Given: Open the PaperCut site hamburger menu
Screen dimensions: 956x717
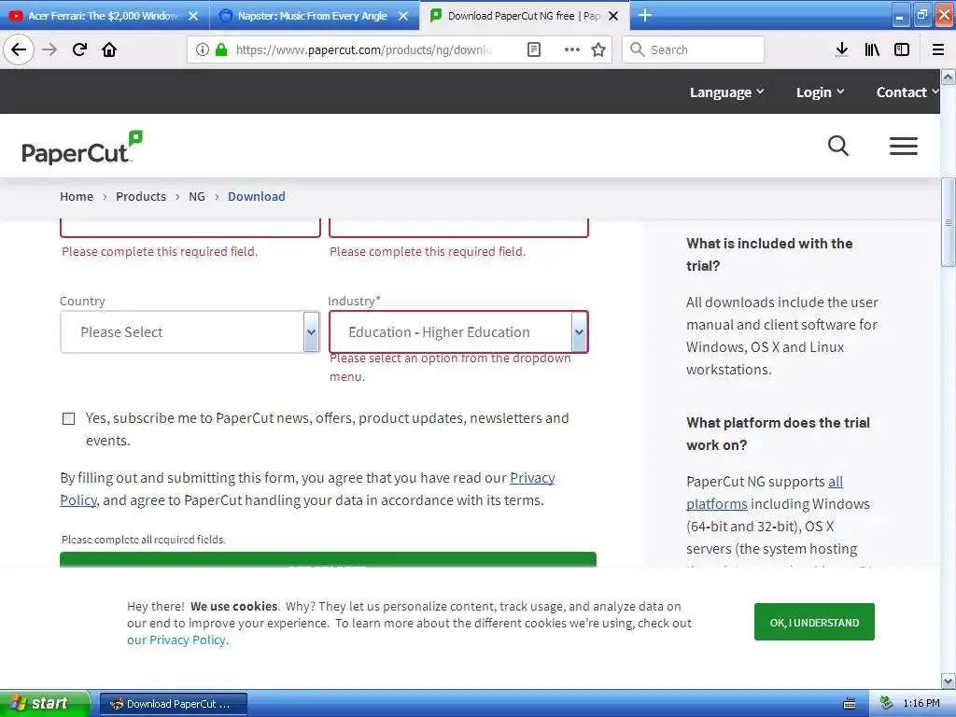Looking at the screenshot, I should pos(904,146).
